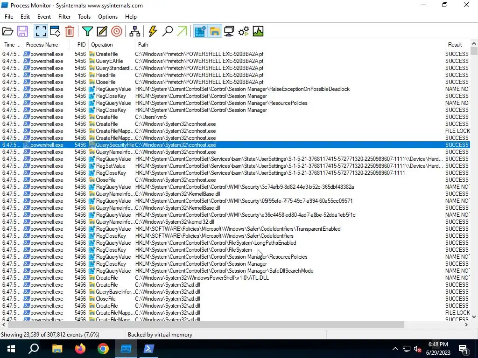This screenshot has height=358, width=478.
Task: Select the QueryNameInfo kernel32.dll row
Action: pos(235,222)
